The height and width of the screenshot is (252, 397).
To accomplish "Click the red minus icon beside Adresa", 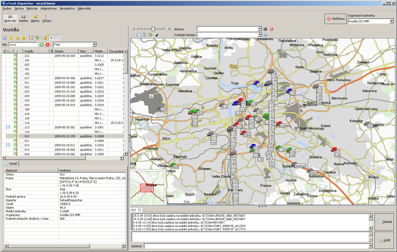I will tap(272, 29).
